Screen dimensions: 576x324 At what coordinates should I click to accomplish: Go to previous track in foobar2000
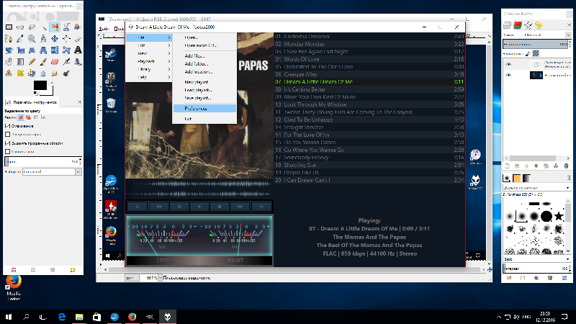(159, 207)
